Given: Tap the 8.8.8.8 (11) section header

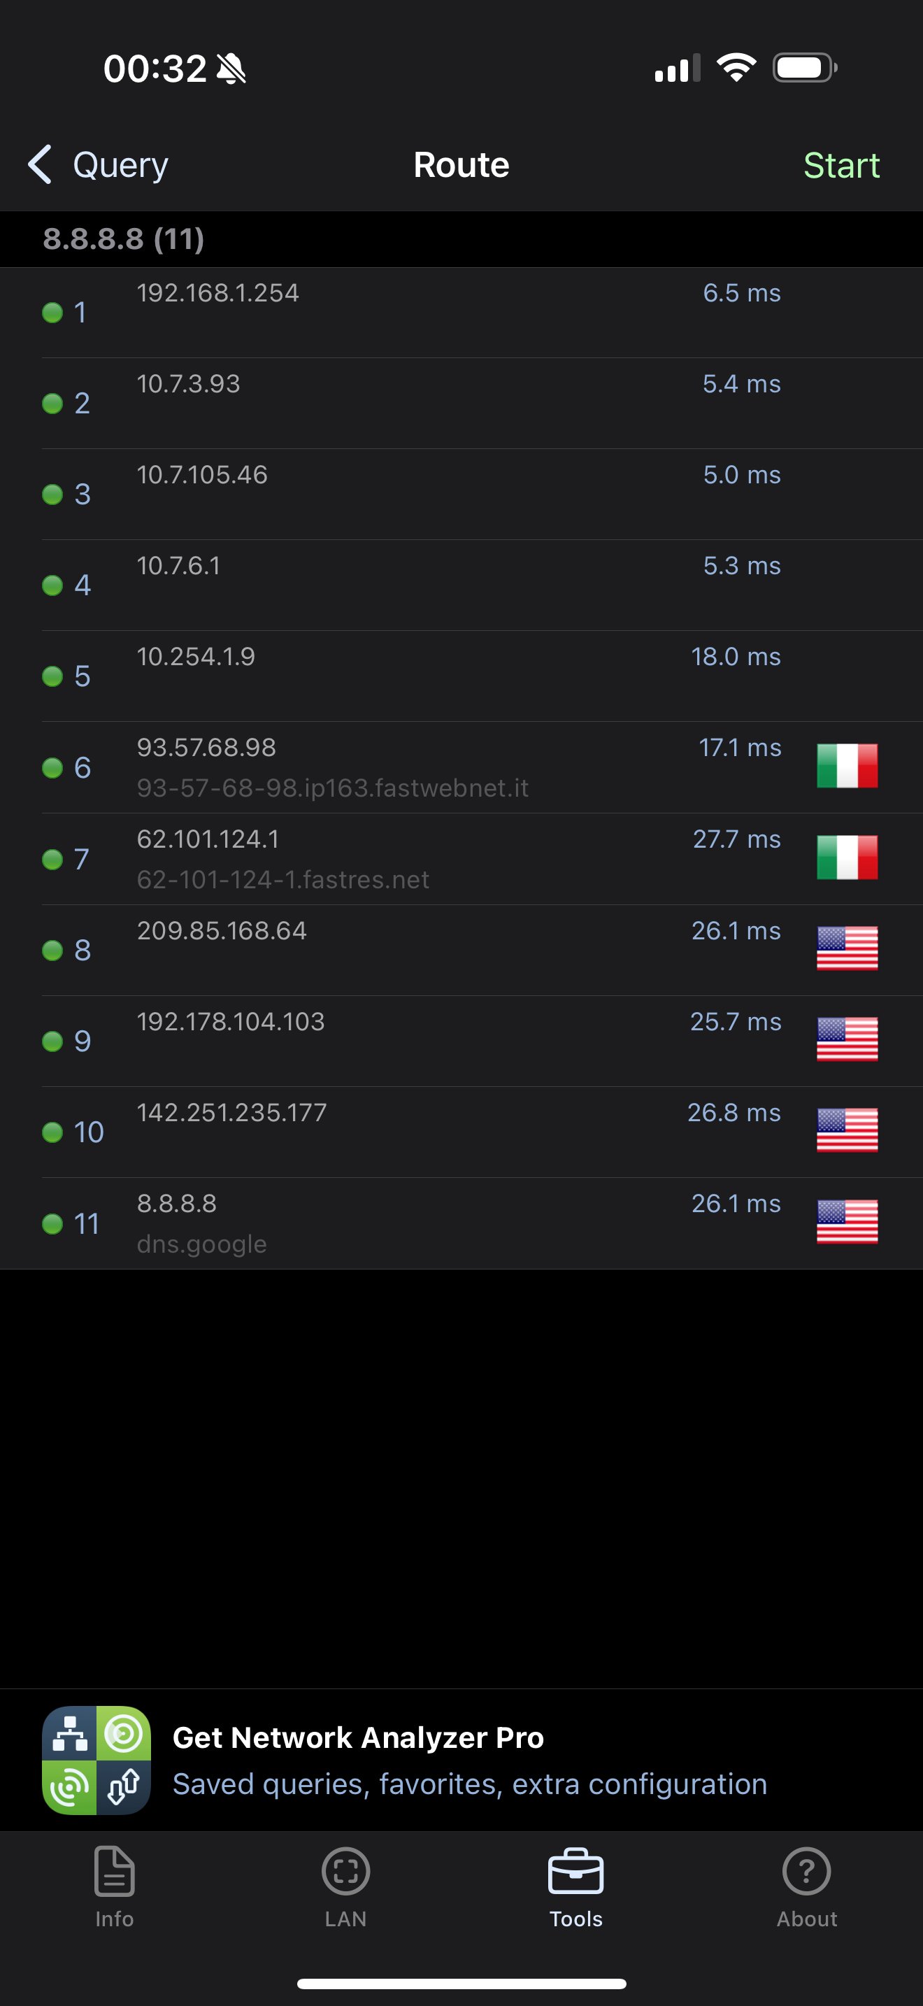Looking at the screenshot, I should tap(124, 239).
